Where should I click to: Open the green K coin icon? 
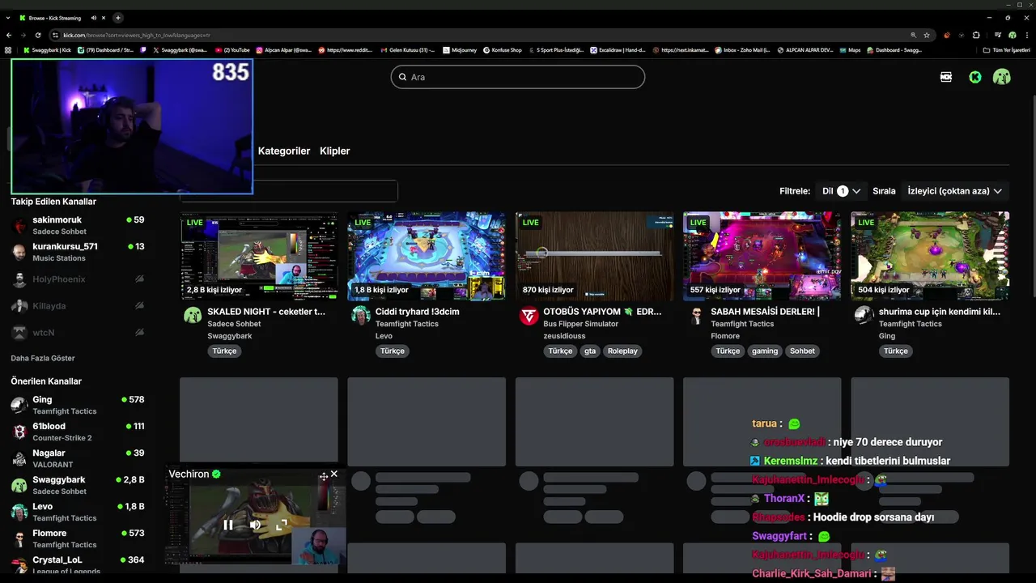tap(975, 77)
